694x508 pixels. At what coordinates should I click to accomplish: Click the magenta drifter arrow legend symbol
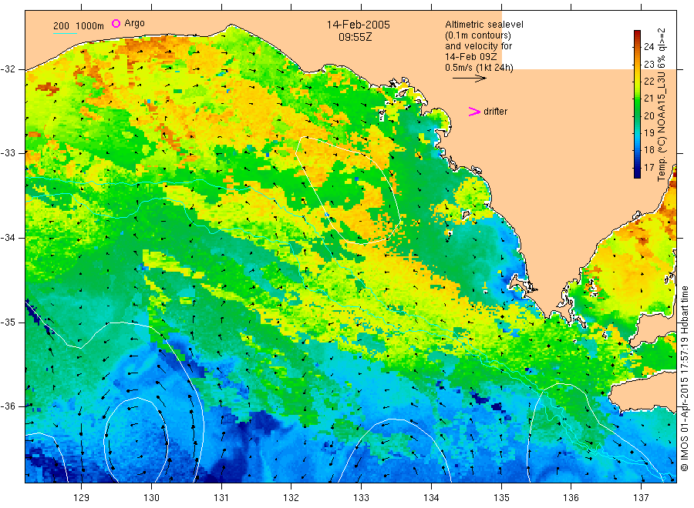(474, 112)
